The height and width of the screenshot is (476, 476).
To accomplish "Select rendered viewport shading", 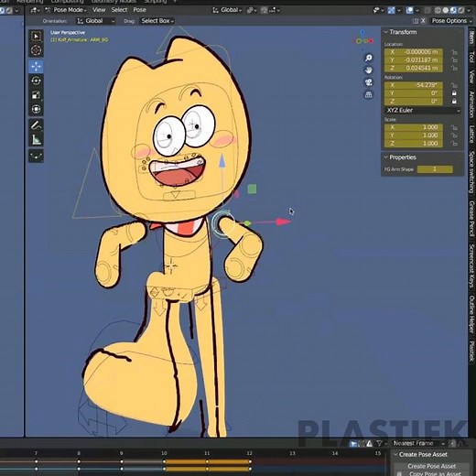I will [x=461, y=10].
